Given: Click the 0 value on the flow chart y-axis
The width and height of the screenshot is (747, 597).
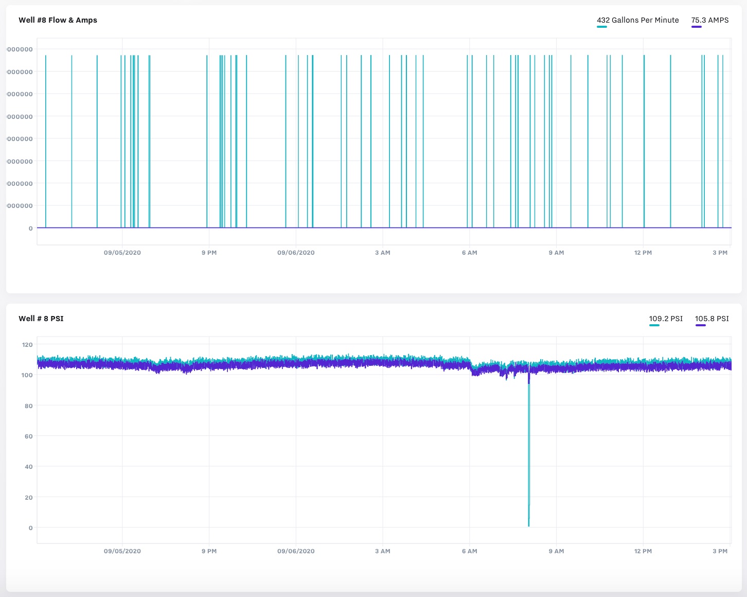Looking at the screenshot, I should 31,229.
